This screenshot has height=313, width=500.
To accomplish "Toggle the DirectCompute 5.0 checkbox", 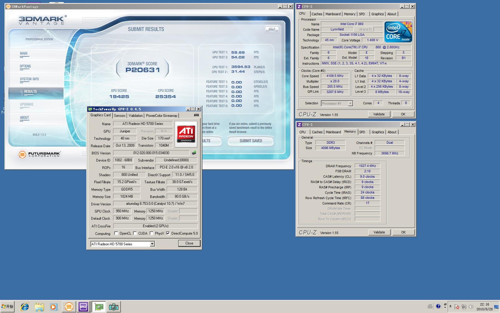I will [x=168, y=233].
